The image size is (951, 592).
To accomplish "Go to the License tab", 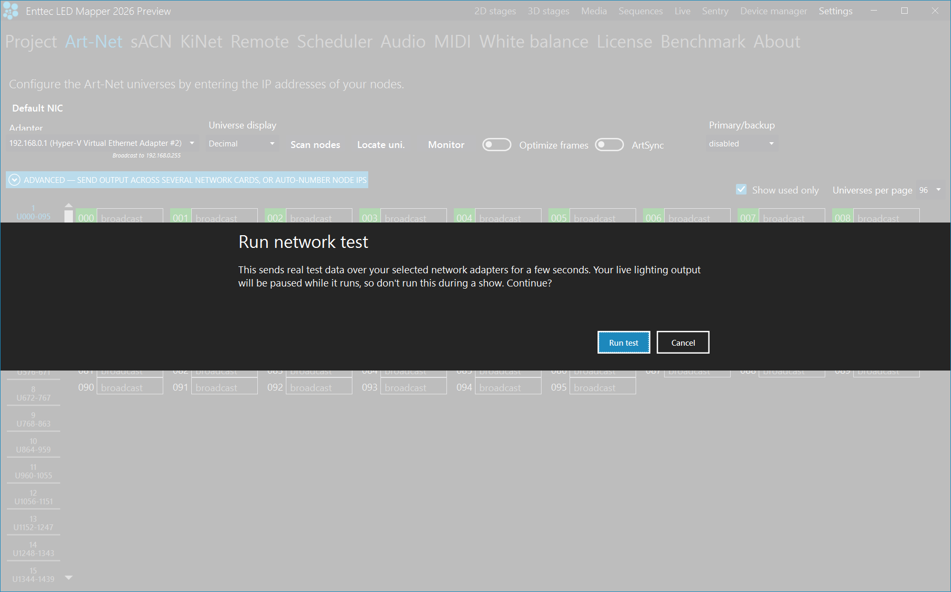I will coord(624,42).
